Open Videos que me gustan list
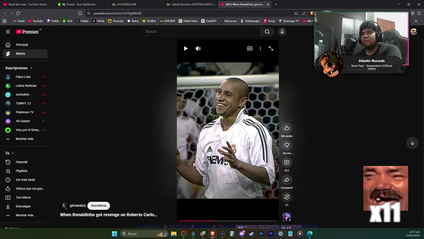The height and width of the screenshot is (239, 424). [25, 189]
